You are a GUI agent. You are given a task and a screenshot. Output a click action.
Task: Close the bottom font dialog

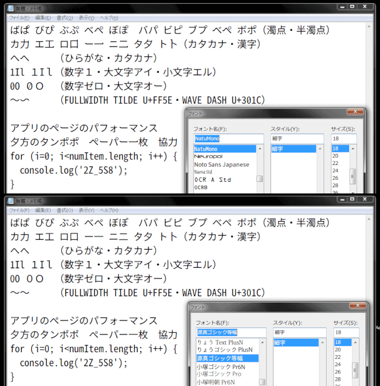(x=358, y=305)
